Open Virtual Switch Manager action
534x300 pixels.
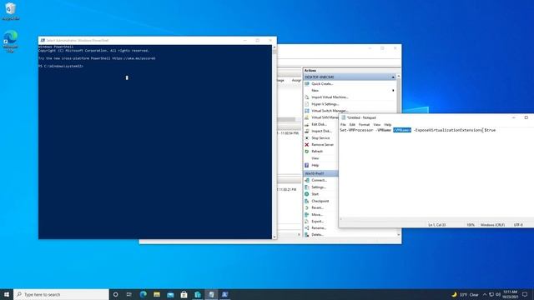coord(330,111)
